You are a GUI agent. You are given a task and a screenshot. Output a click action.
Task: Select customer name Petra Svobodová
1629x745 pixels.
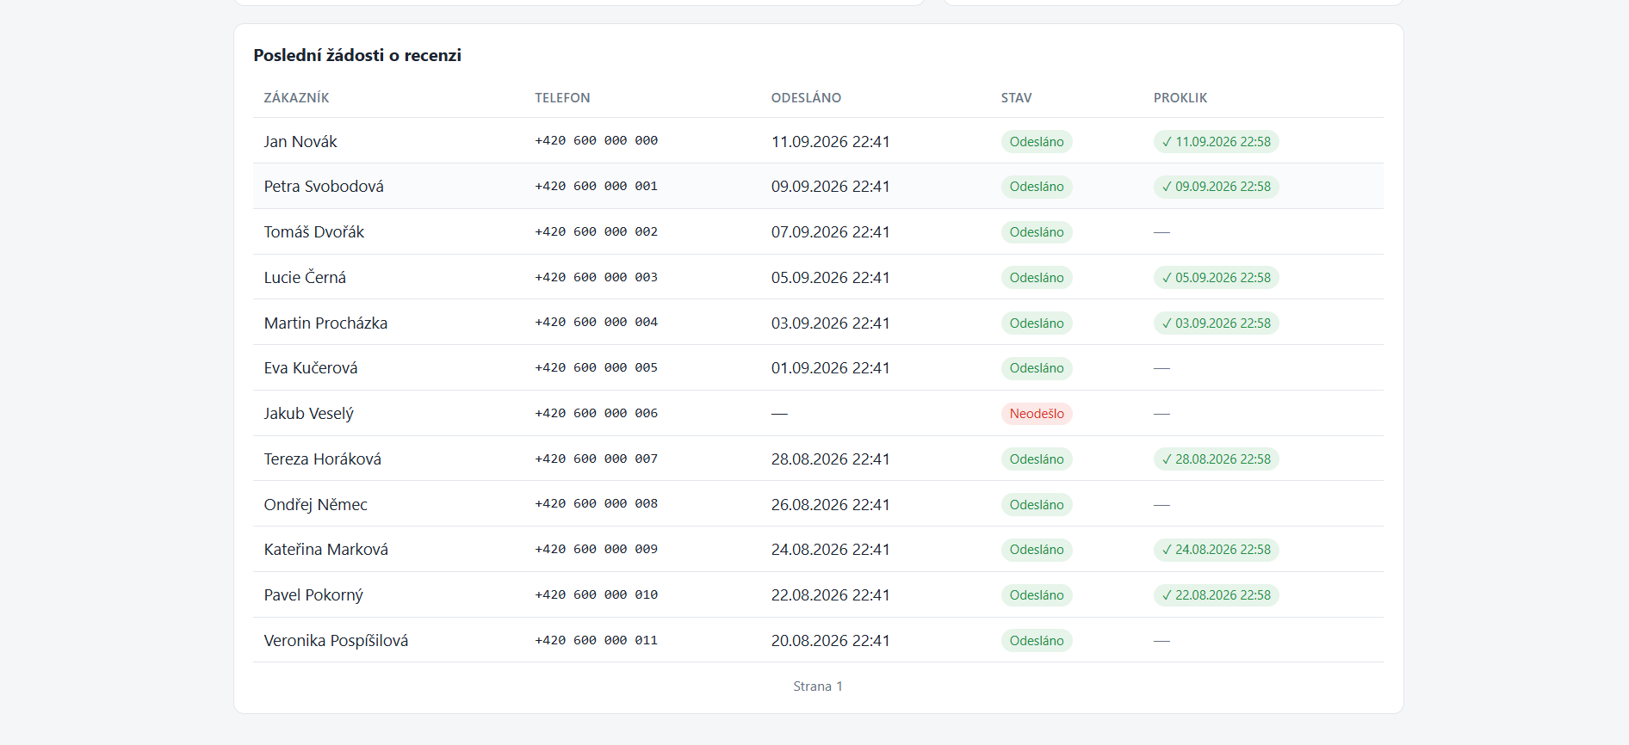[324, 187]
